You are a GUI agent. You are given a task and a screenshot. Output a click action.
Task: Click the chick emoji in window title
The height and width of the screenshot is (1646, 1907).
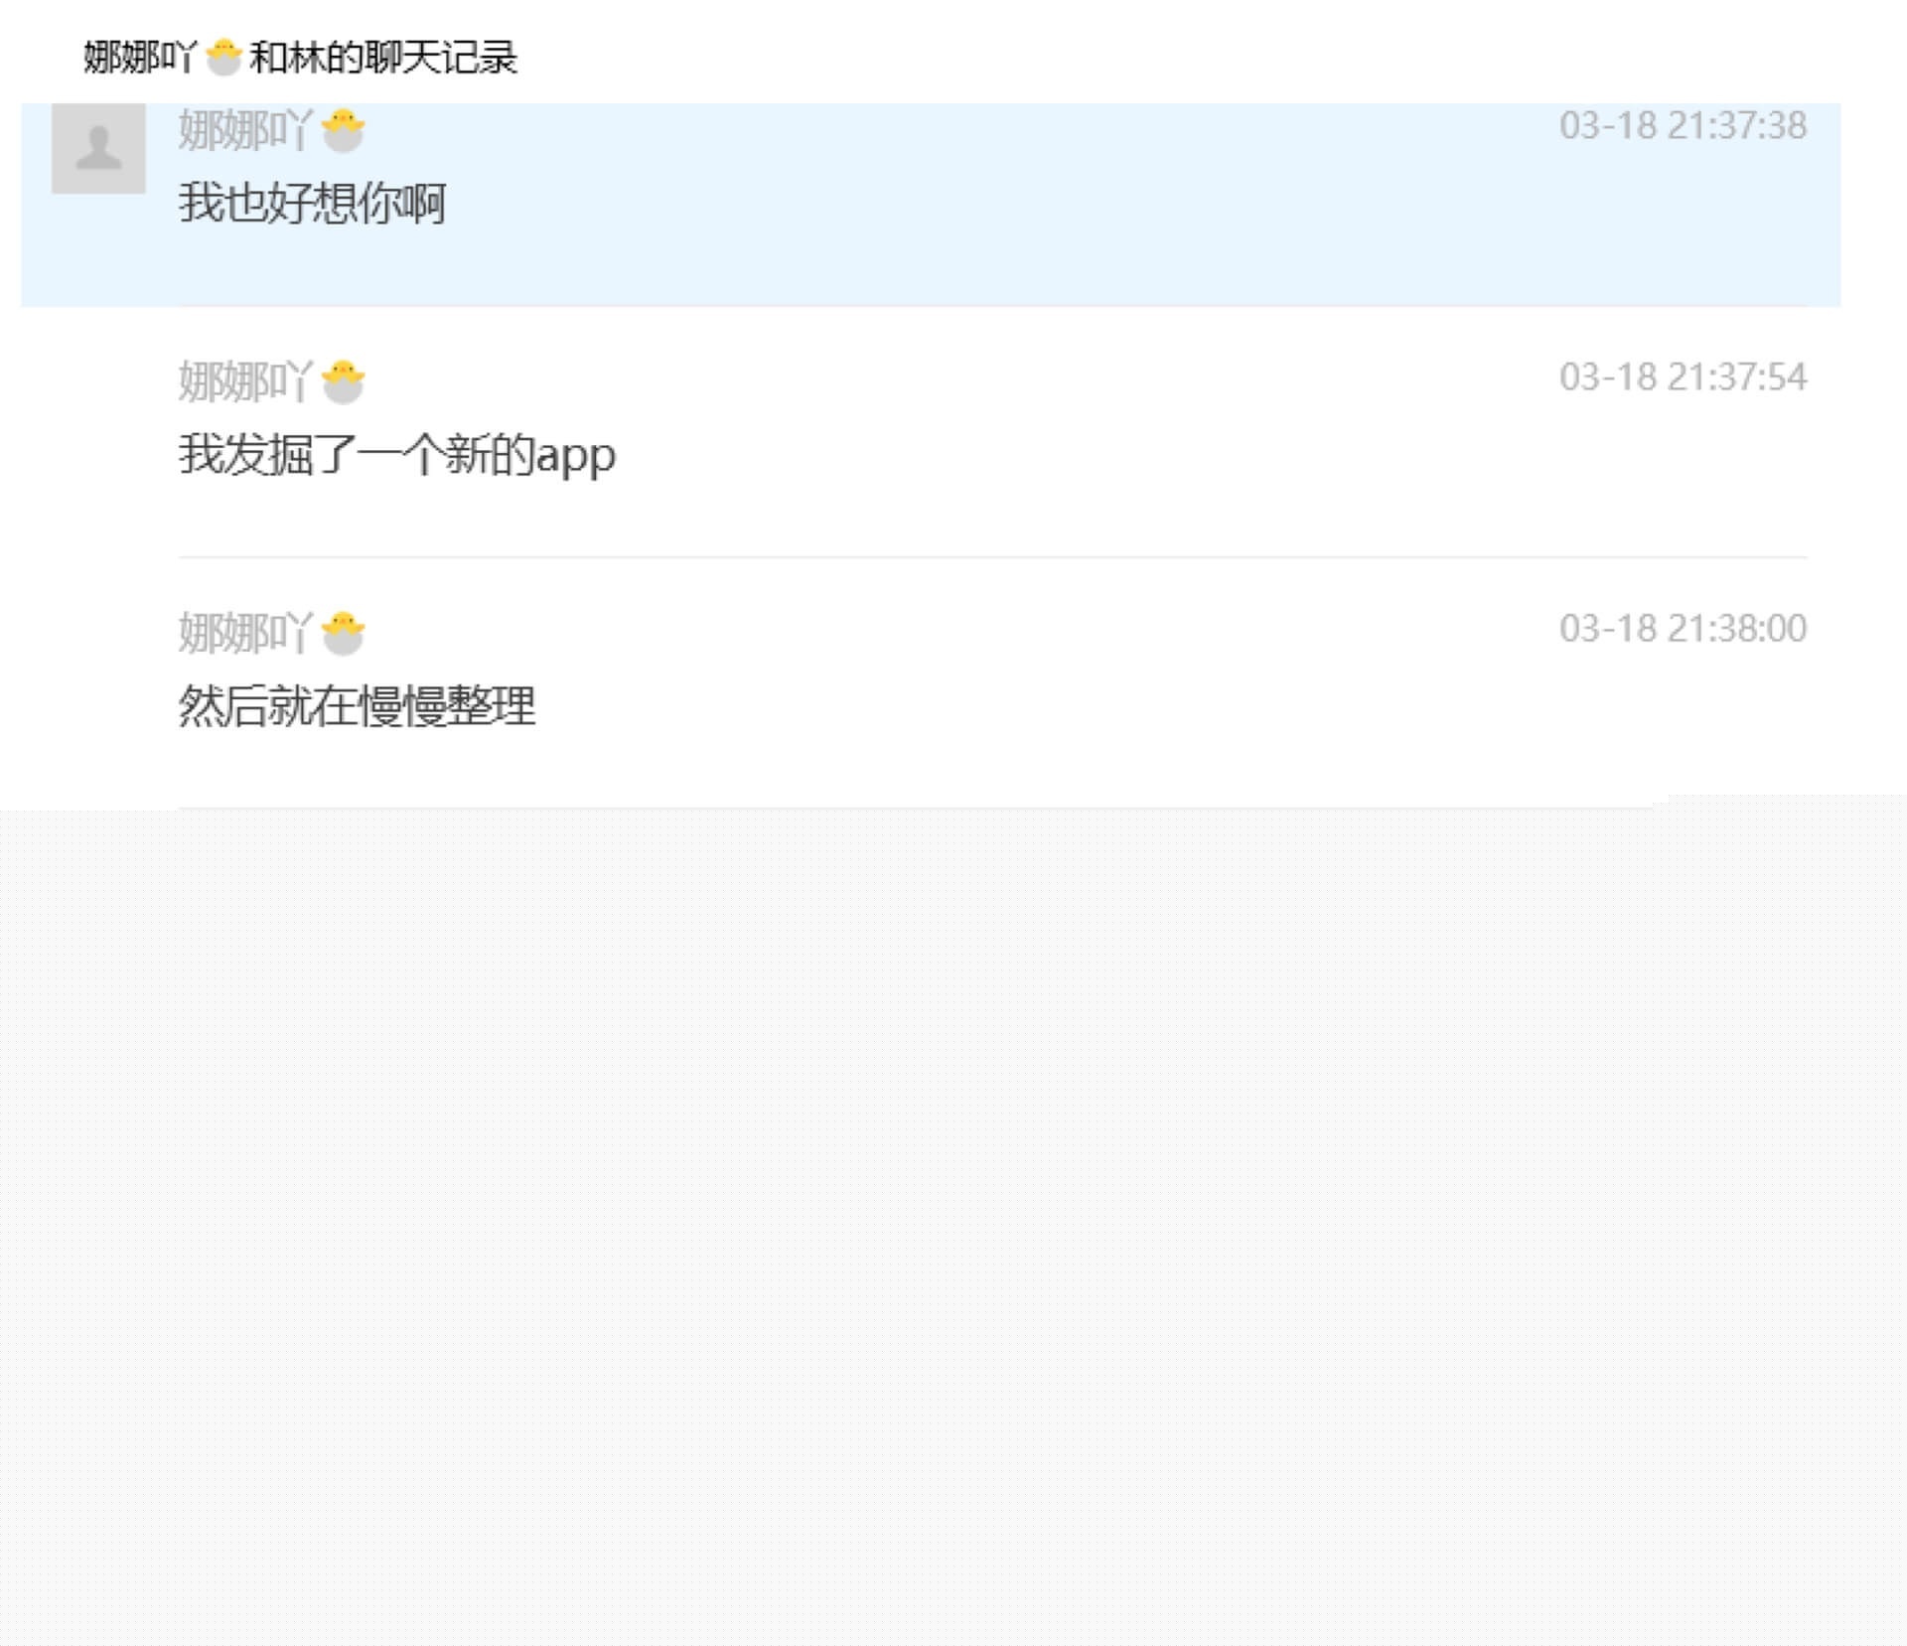click(x=224, y=57)
